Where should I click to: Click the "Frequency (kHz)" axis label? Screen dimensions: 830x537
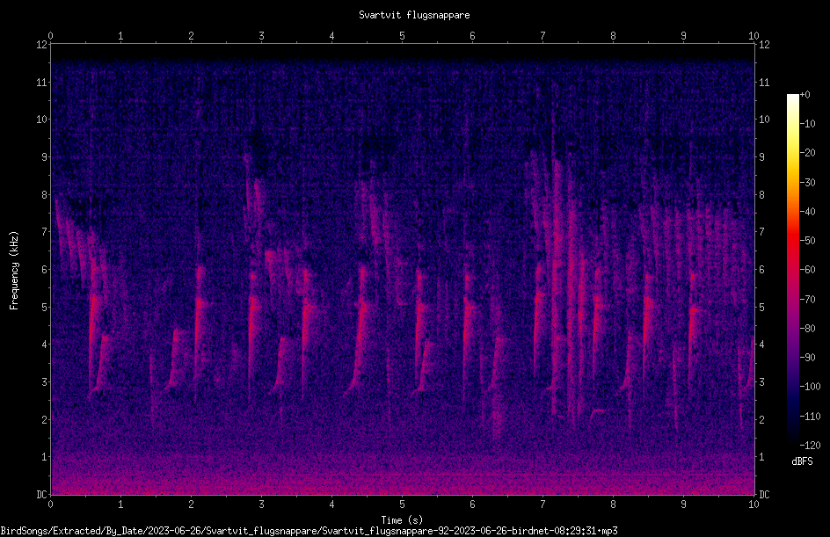(x=14, y=271)
